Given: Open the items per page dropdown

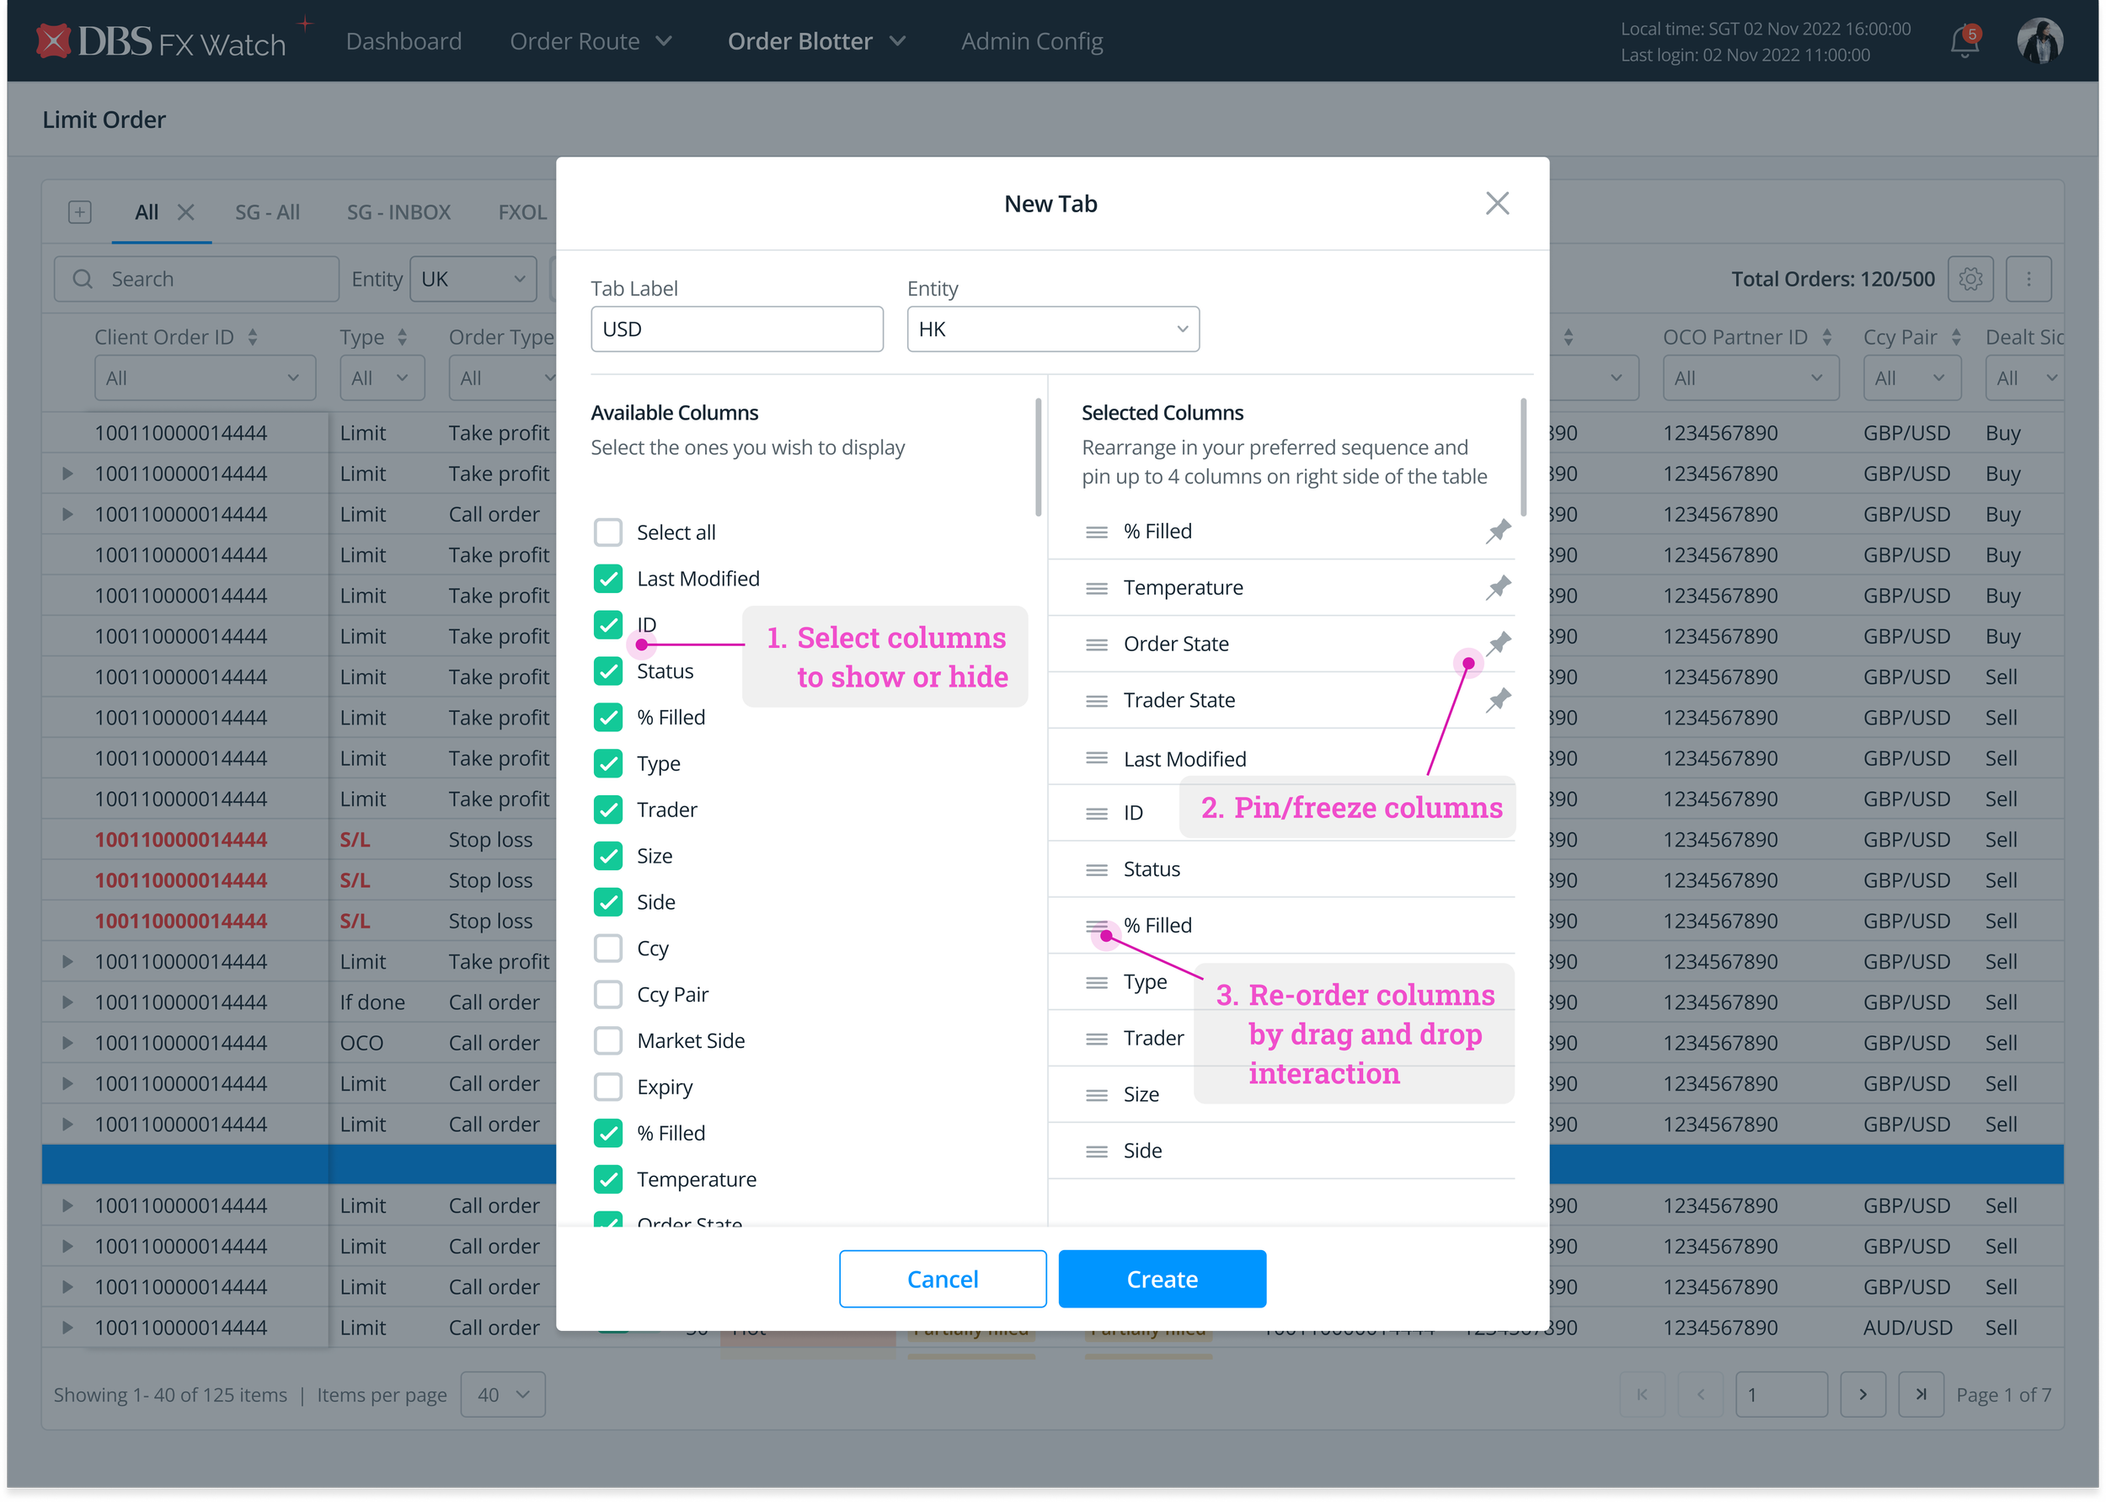Looking at the screenshot, I should tap(502, 1394).
